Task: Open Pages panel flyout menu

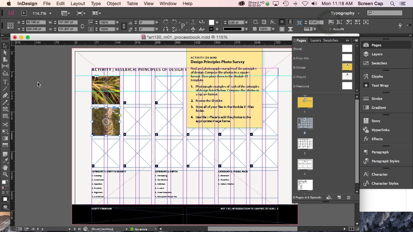Action: [356, 40]
